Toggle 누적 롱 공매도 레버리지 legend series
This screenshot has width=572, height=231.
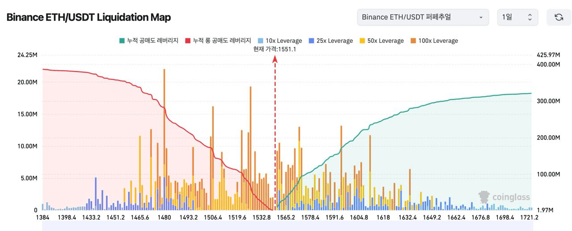tap(219, 41)
